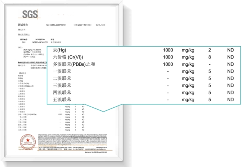Click the 四溴联苯 row in the callout
The height and width of the screenshot is (167, 247).
pyautogui.click(x=62, y=93)
